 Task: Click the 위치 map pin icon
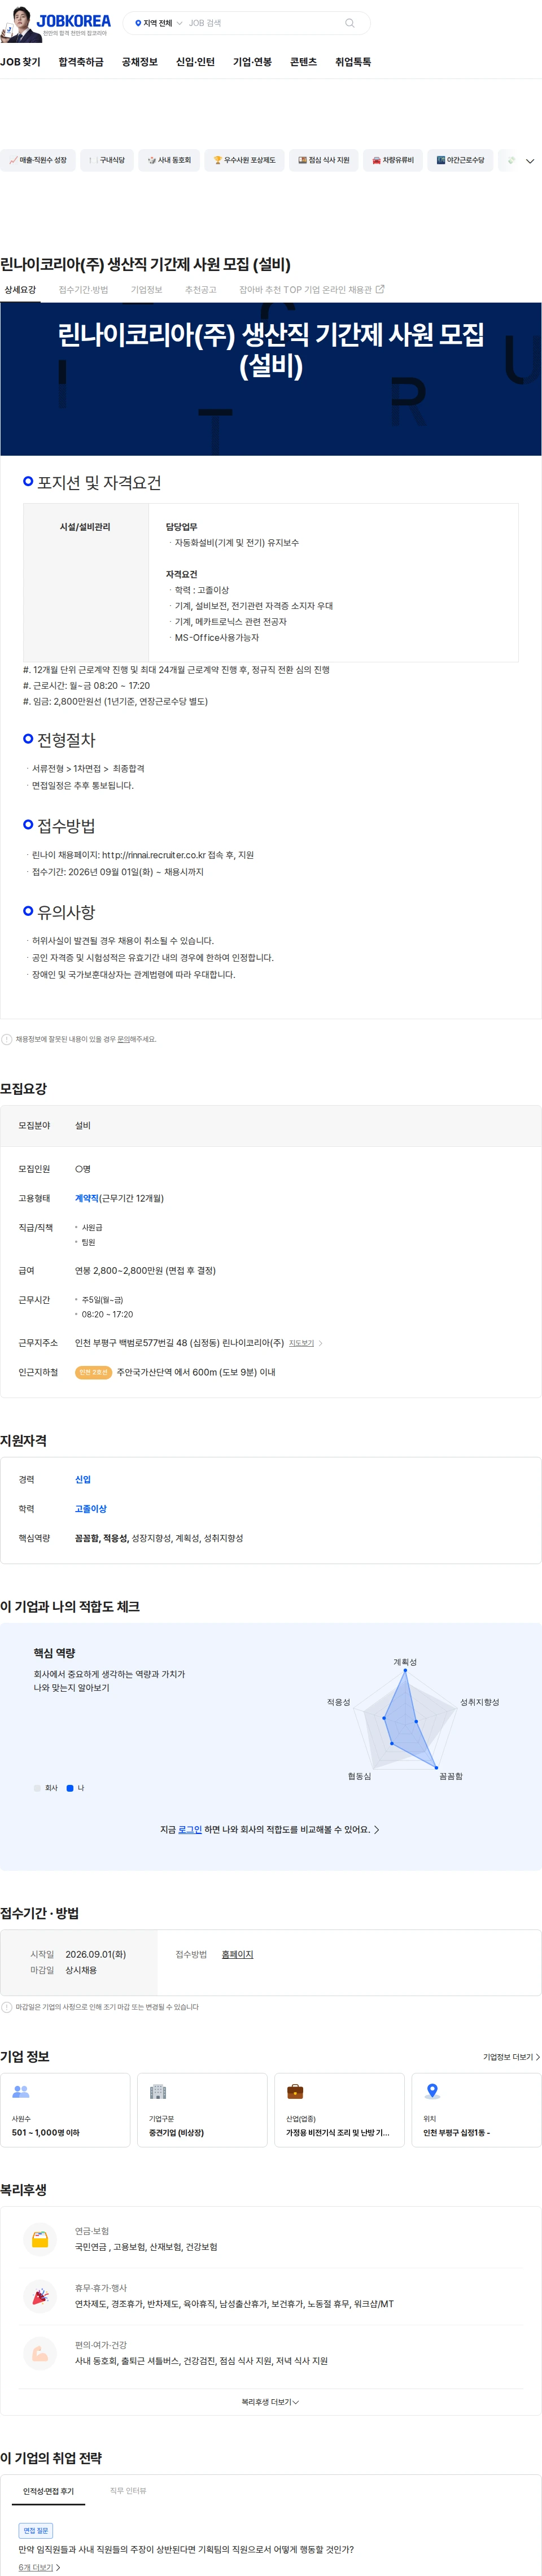pos(432,2090)
